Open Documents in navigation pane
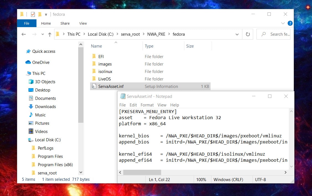Viewport: 312px width, 196px height. click(45, 98)
